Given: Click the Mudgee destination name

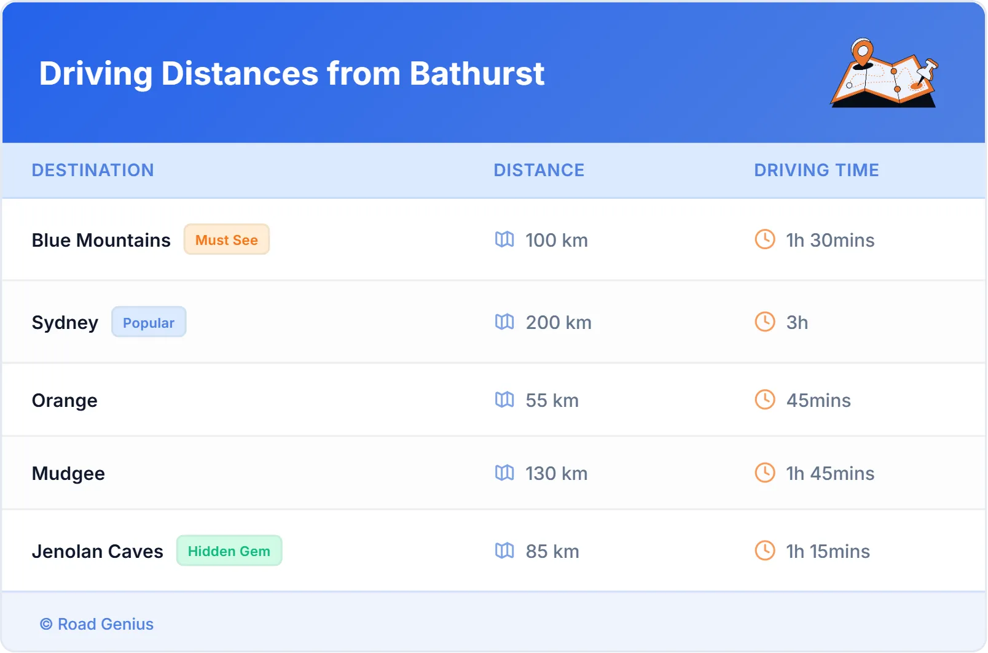Looking at the screenshot, I should tap(68, 473).
